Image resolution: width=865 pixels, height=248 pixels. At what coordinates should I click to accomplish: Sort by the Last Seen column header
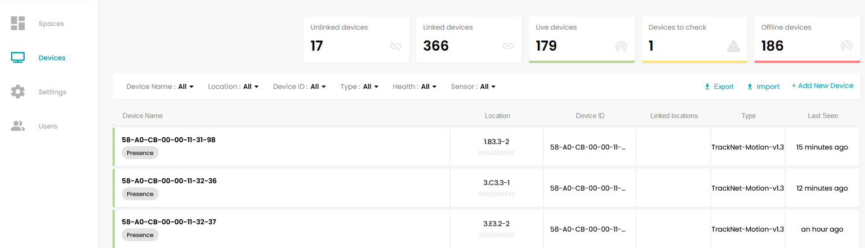coord(822,116)
